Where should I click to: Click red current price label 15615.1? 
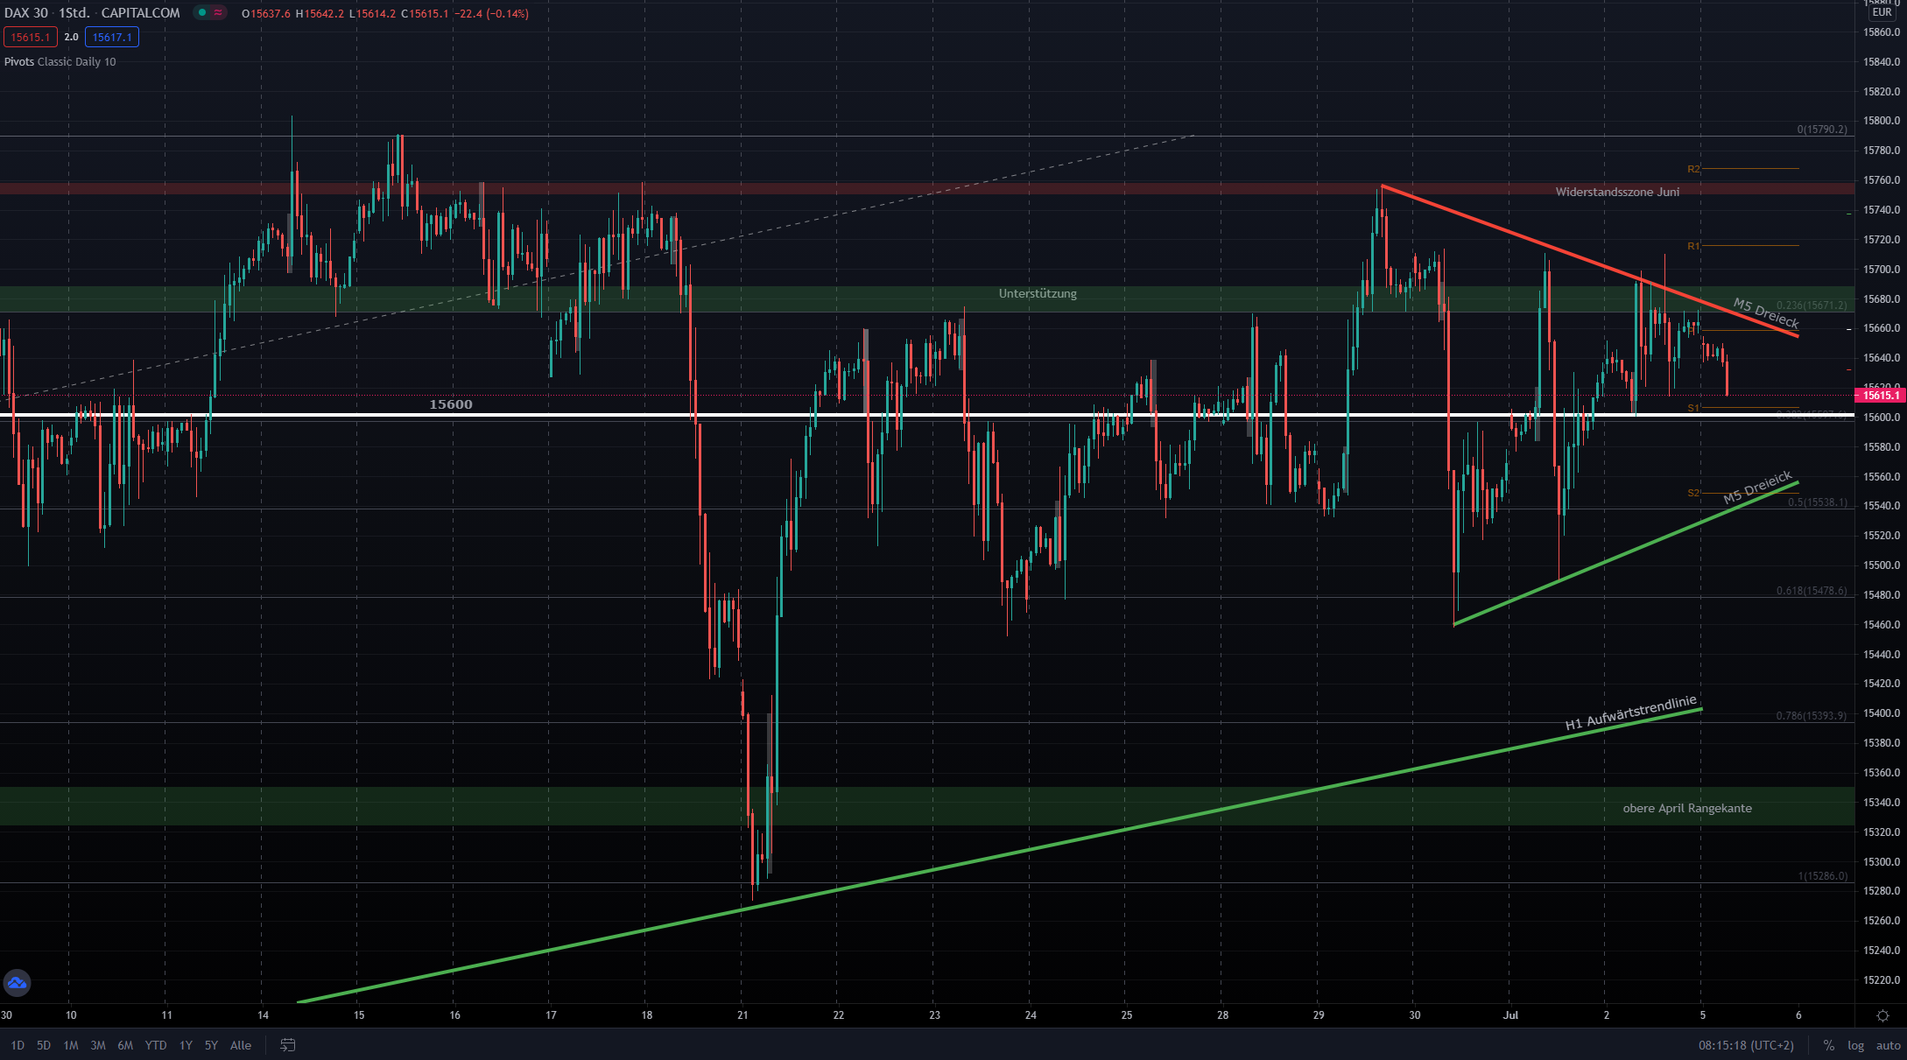point(1881,396)
